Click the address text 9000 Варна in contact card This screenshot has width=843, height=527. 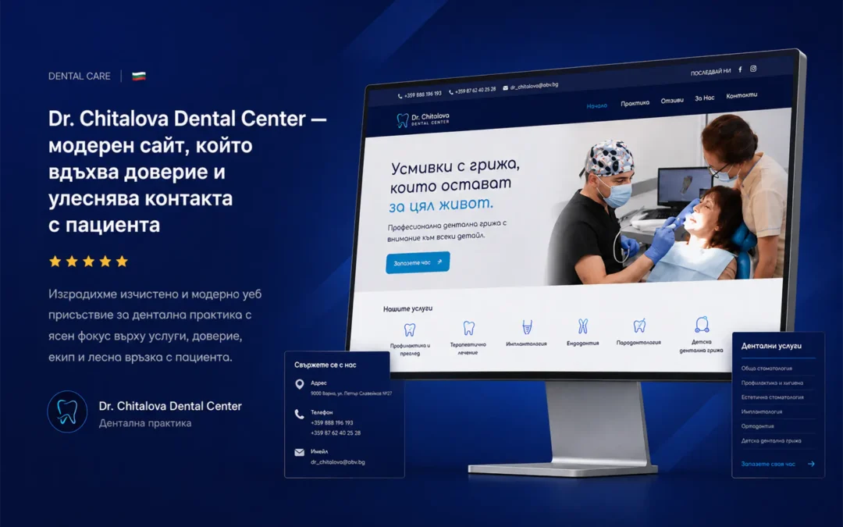pos(351,393)
